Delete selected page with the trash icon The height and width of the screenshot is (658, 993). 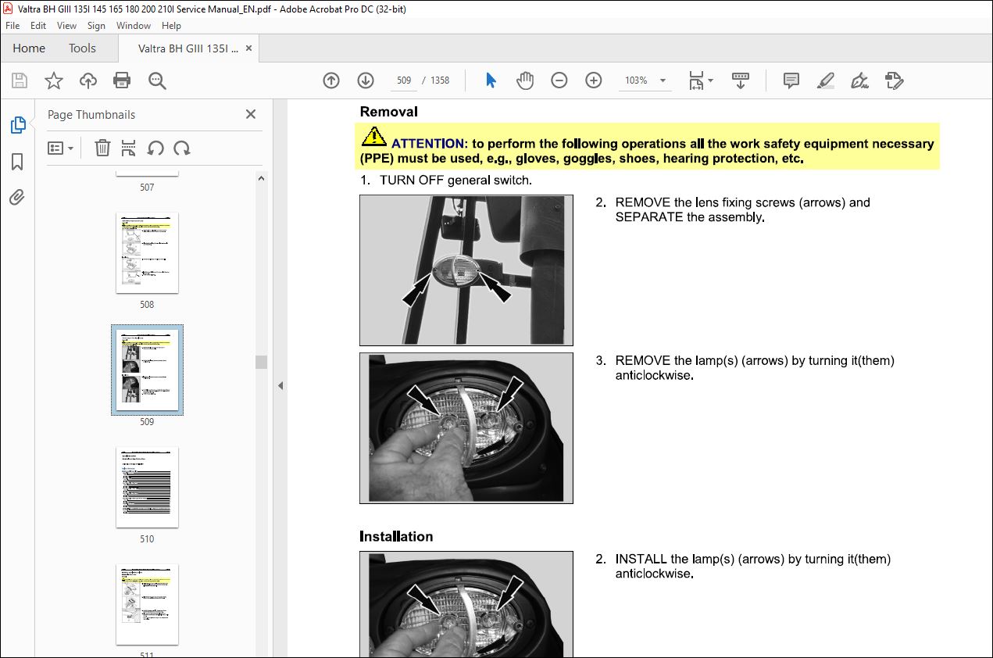102,148
